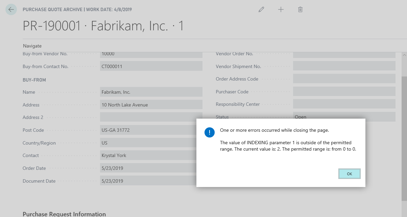Click the Buy-from Contact No. field CT000011
This screenshot has width=407, height=217.
click(151, 66)
